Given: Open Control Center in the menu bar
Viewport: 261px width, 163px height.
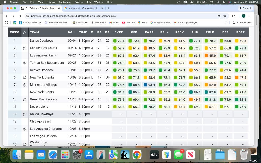Looking at the screenshot, I should pos(224,2).
